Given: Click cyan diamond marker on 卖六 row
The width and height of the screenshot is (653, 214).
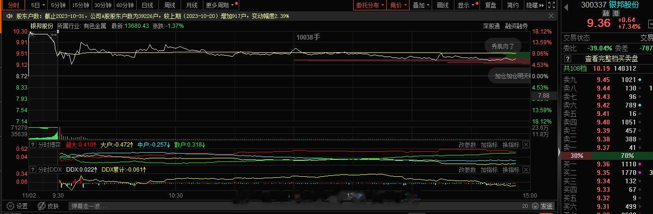Looking at the screenshot, I should coord(640,105).
